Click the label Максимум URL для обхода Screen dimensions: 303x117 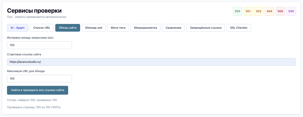point(26,71)
